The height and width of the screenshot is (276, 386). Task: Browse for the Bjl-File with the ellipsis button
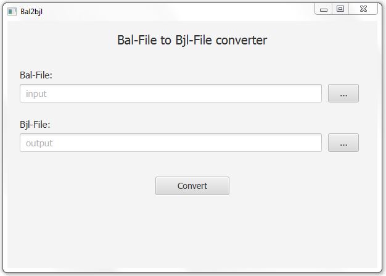[343, 143]
